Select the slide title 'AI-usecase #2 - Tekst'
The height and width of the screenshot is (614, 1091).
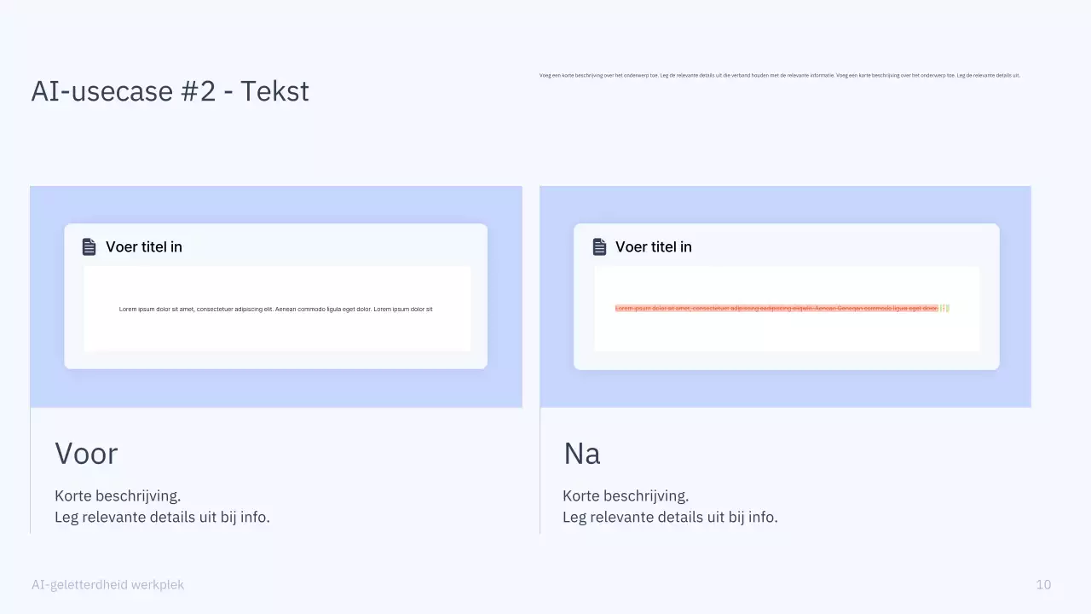coord(170,90)
